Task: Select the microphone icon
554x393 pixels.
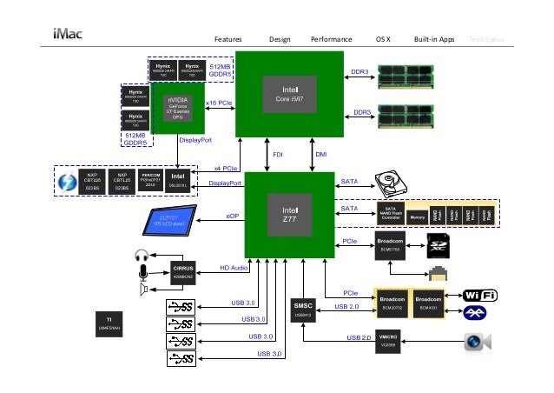Action: point(142,272)
